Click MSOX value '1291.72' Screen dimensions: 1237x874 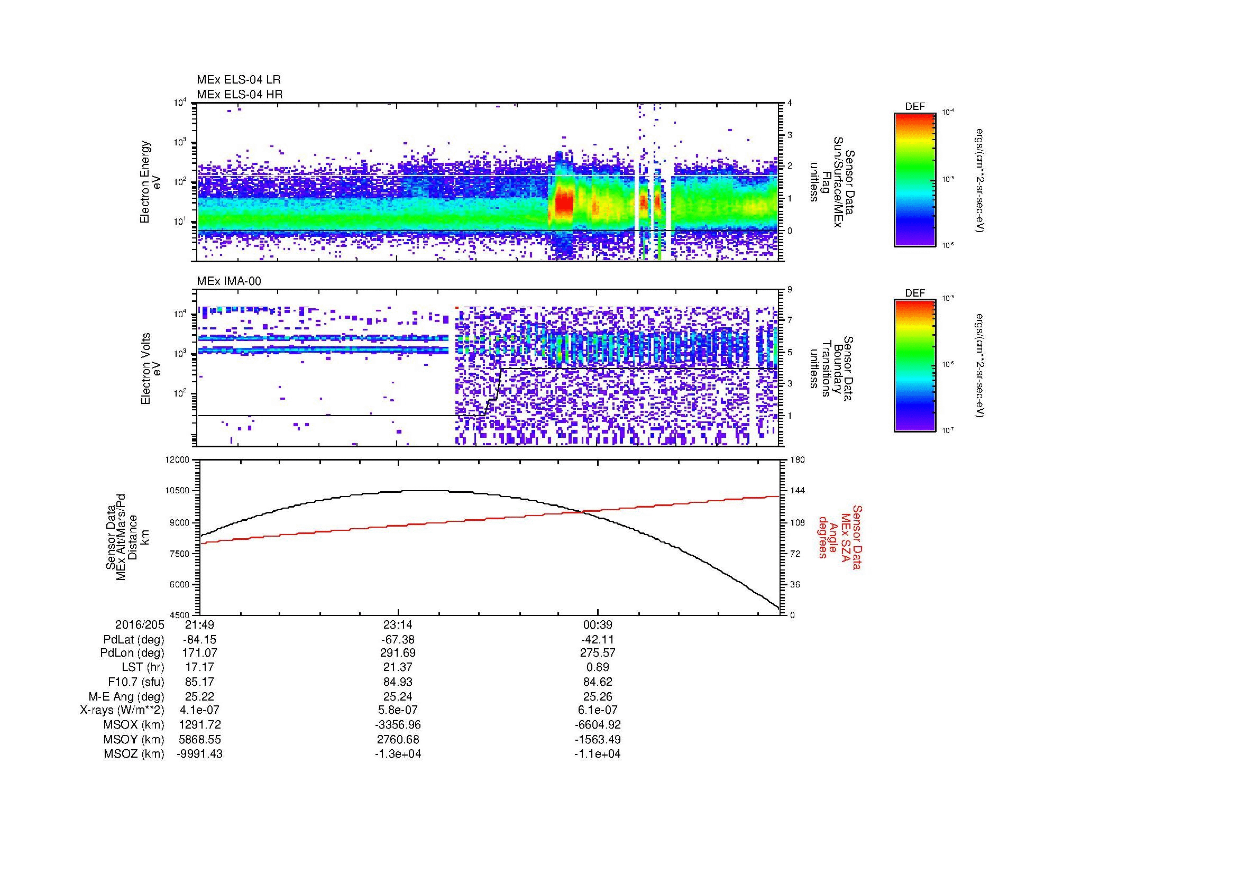199,725
